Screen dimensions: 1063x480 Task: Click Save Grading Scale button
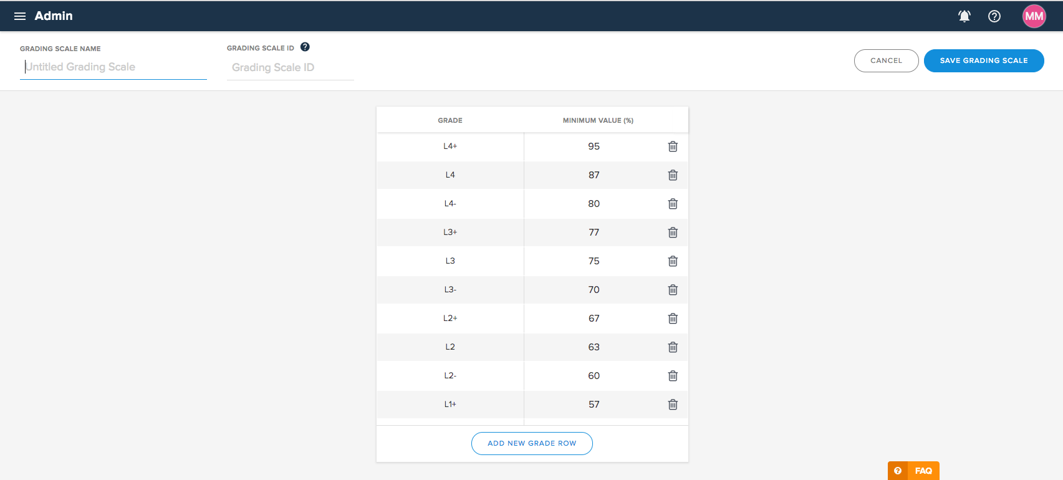pyautogui.click(x=983, y=60)
